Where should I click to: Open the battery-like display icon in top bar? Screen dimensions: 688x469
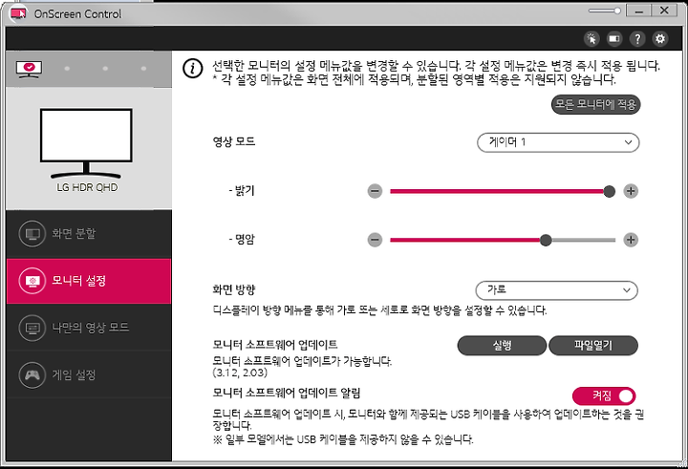614,39
